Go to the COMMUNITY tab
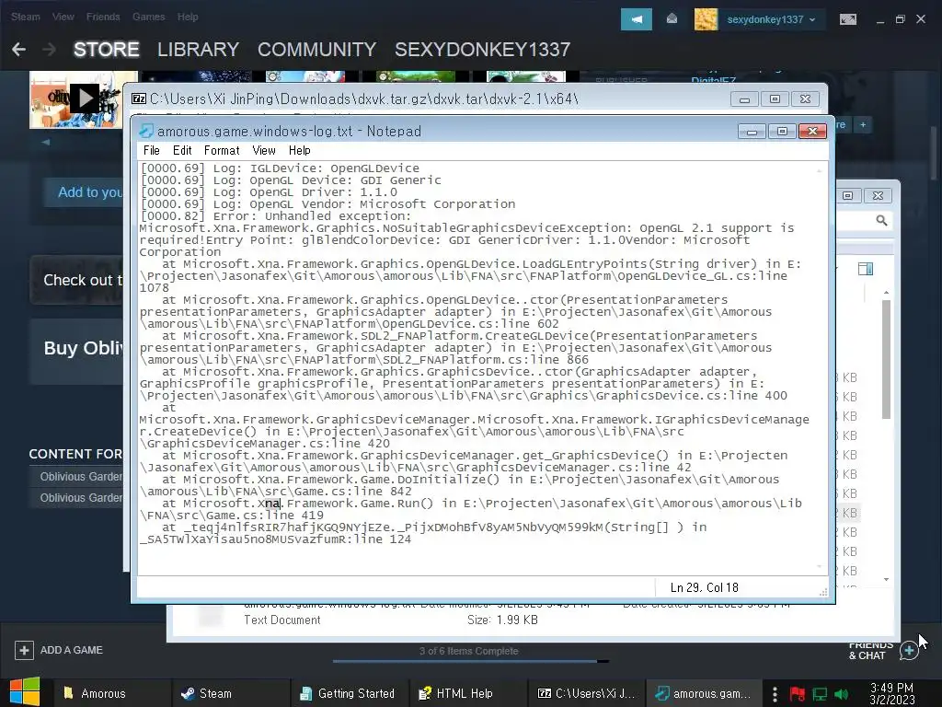The image size is (942, 707). point(316,50)
